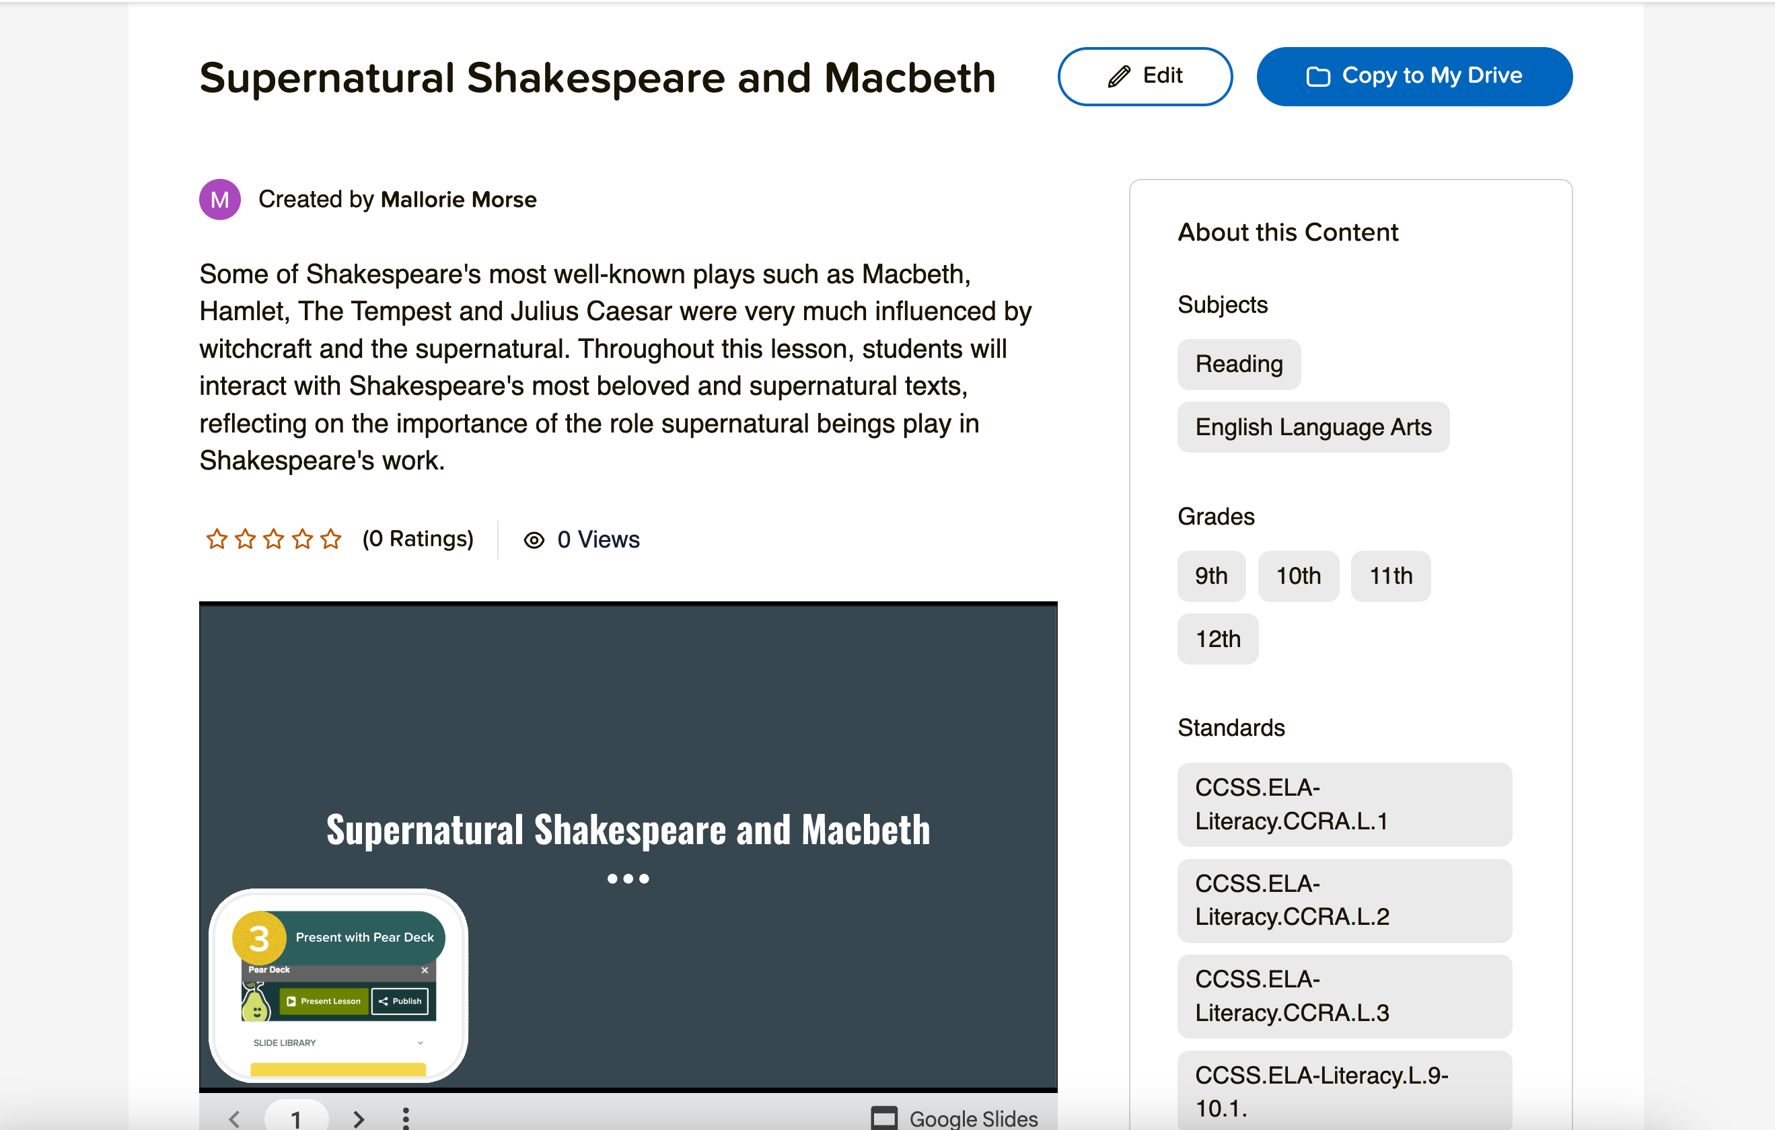Click the 0 Views count

click(x=599, y=539)
